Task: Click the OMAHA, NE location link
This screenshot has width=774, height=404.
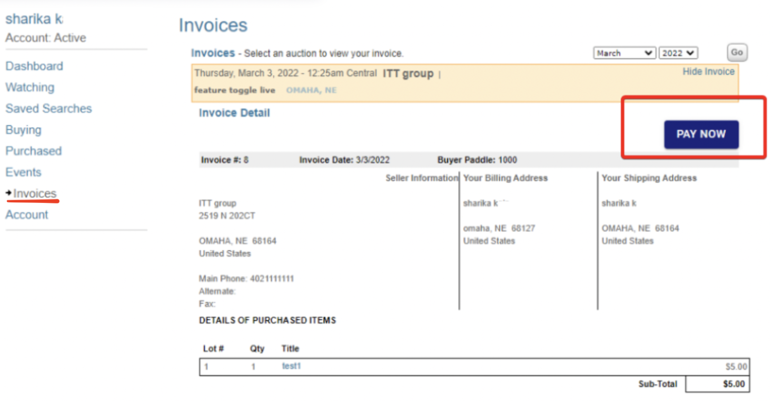Action: (x=311, y=90)
